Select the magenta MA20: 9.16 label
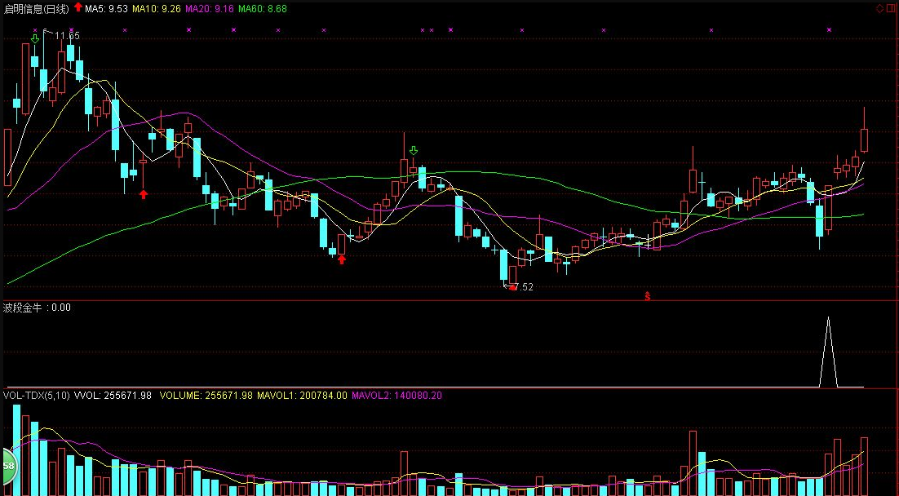Viewport: 899px width, 496px height. pos(210,9)
